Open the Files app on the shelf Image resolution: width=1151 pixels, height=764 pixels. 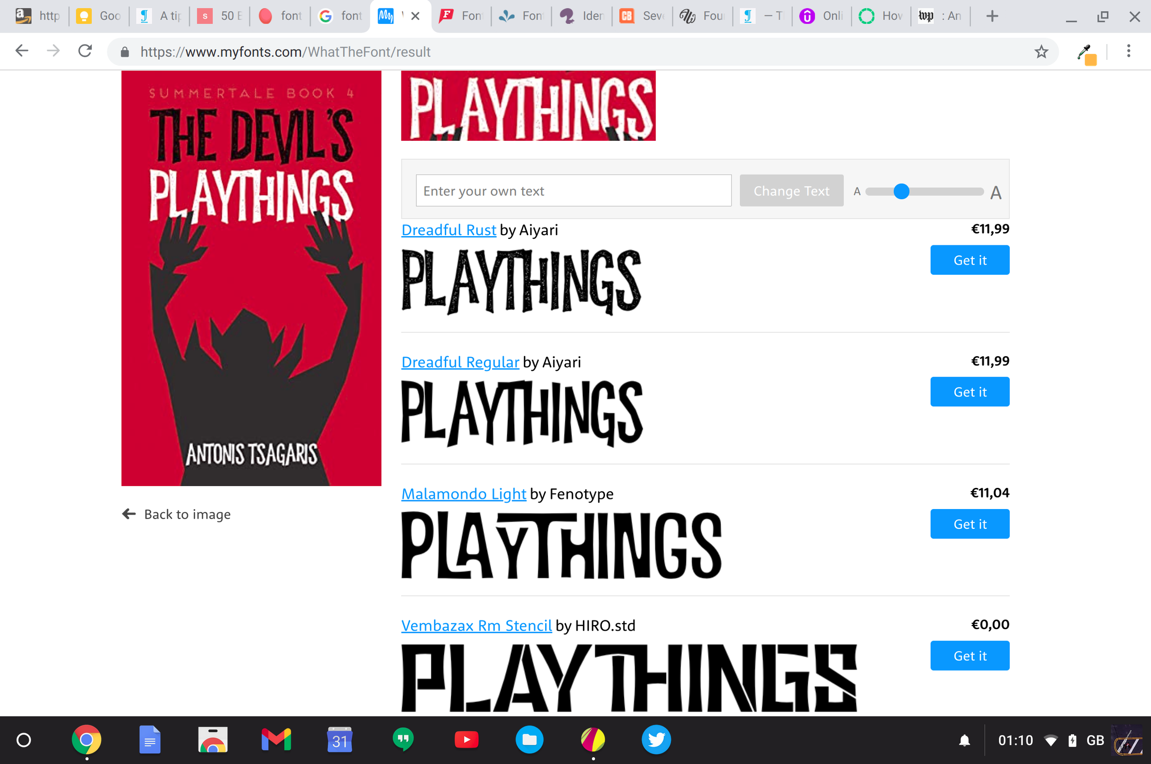(530, 740)
